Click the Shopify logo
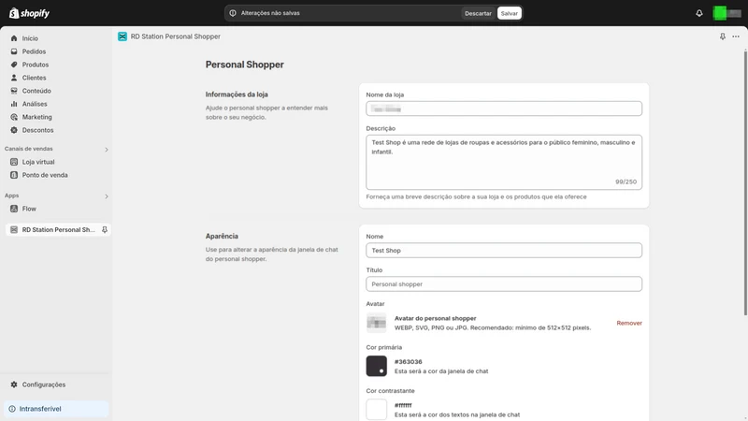This screenshot has height=421, width=748. [x=29, y=13]
